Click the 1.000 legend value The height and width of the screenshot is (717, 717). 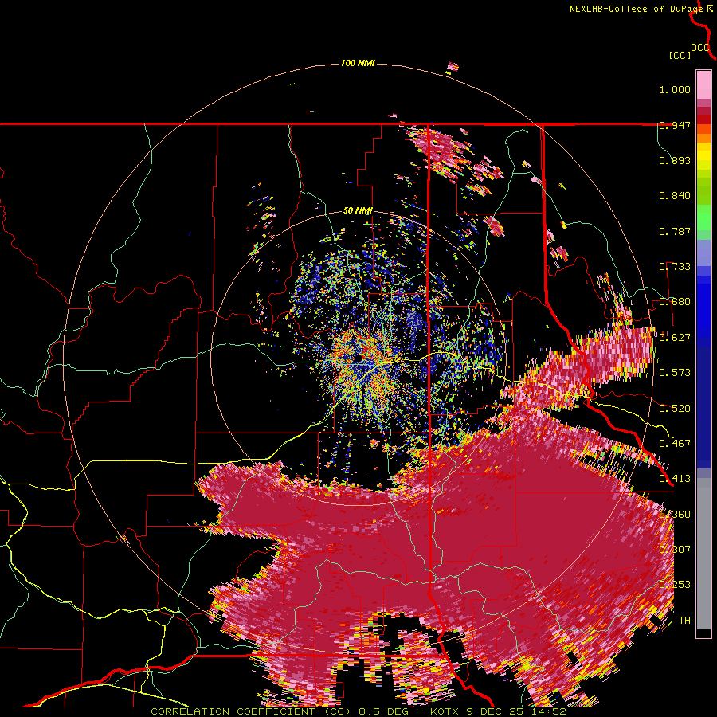[675, 89]
